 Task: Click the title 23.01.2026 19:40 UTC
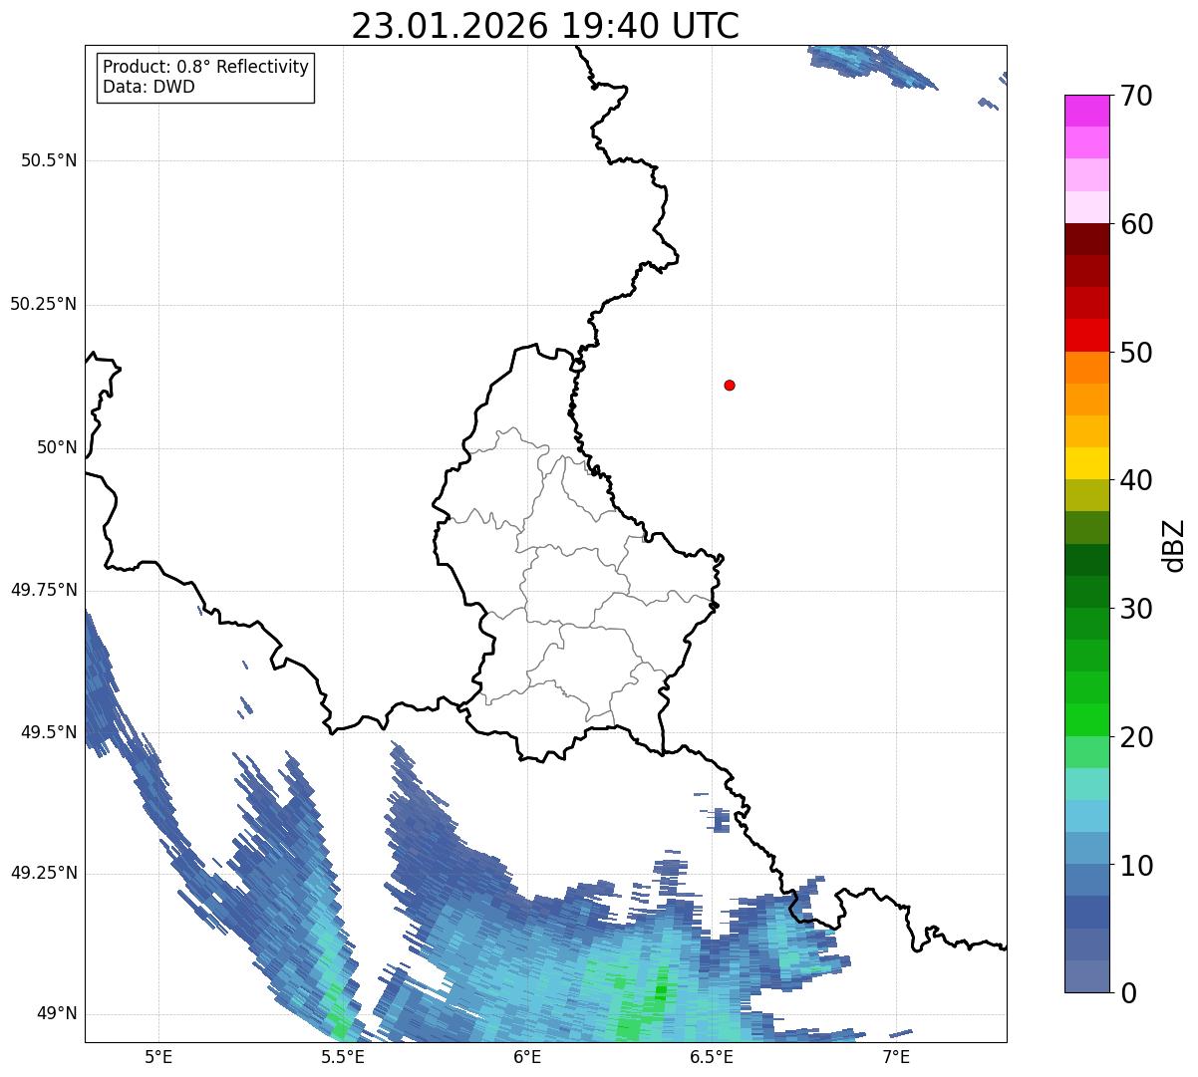tap(545, 26)
